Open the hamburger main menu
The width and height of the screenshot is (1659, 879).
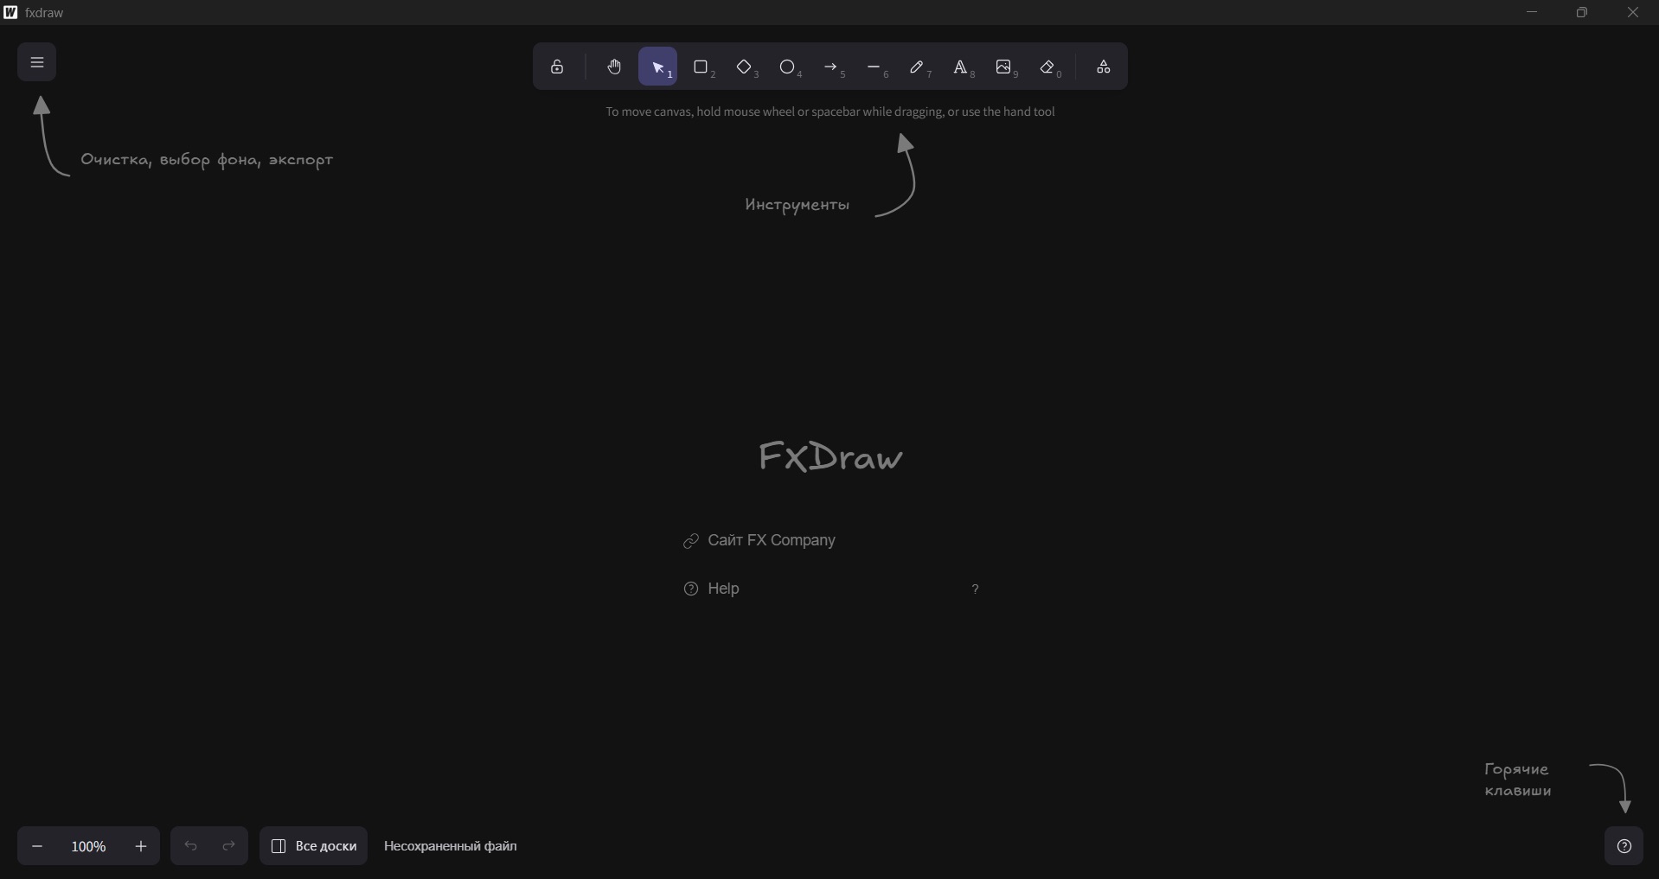coord(37,62)
